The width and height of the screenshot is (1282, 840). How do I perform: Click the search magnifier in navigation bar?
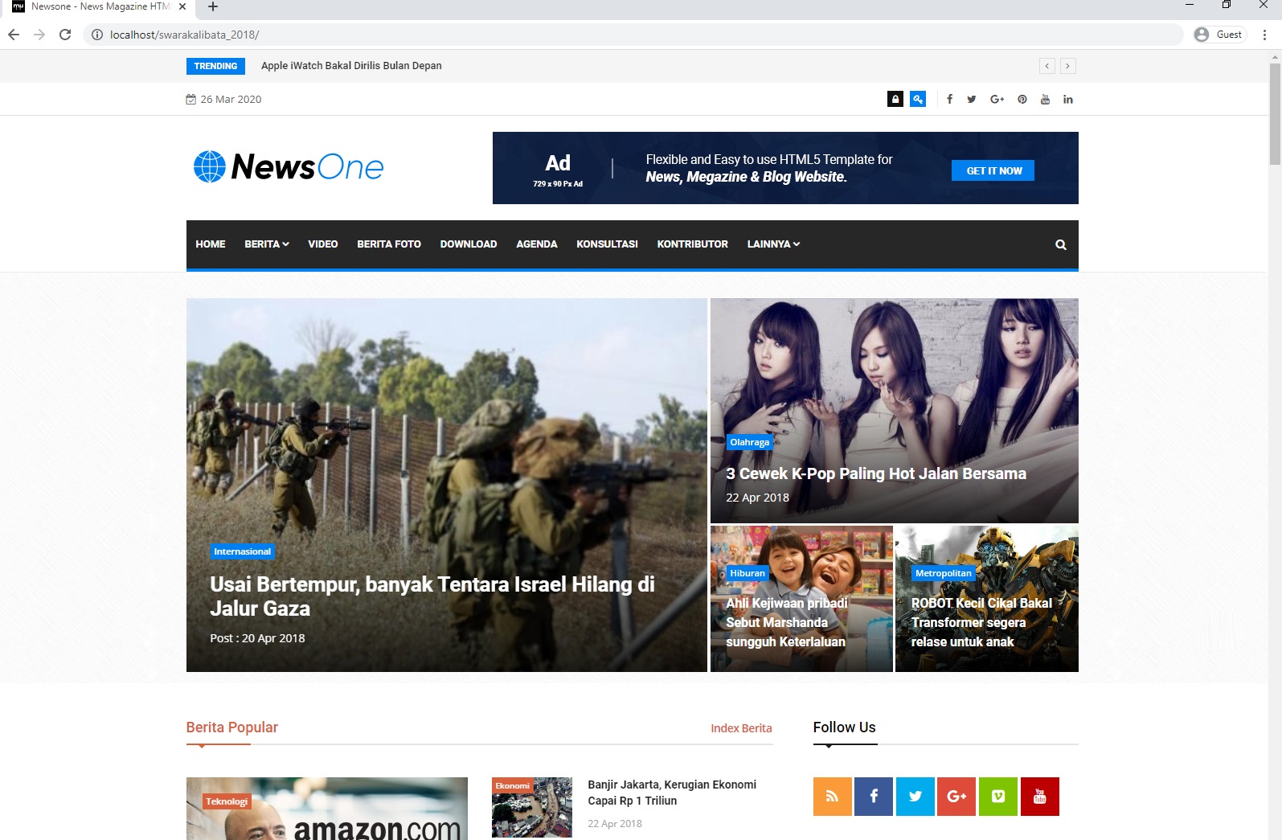click(x=1061, y=244)
